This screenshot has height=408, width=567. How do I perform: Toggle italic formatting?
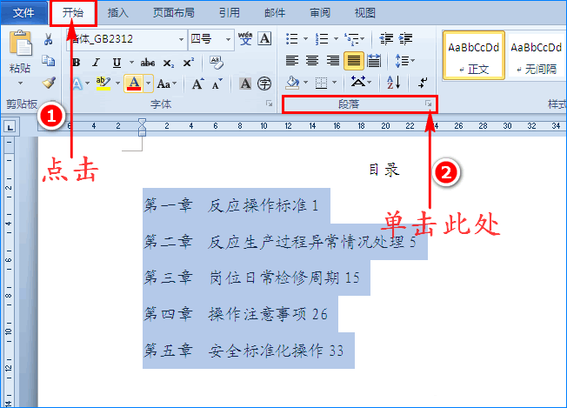point(96,63)
